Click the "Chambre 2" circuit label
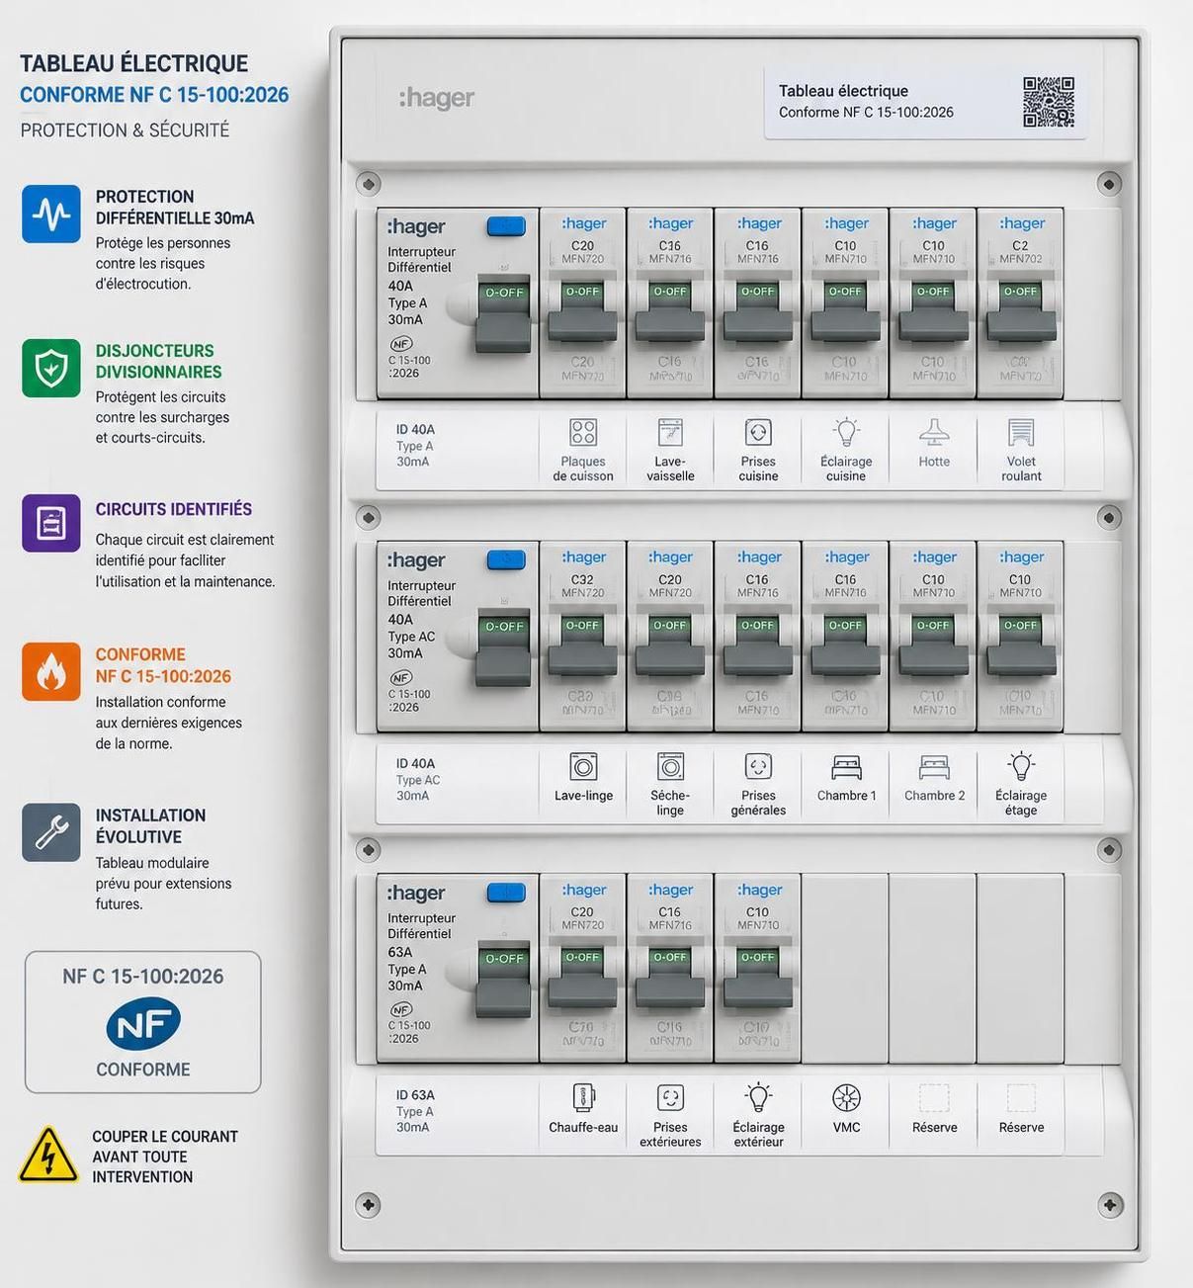 point(934,796)
